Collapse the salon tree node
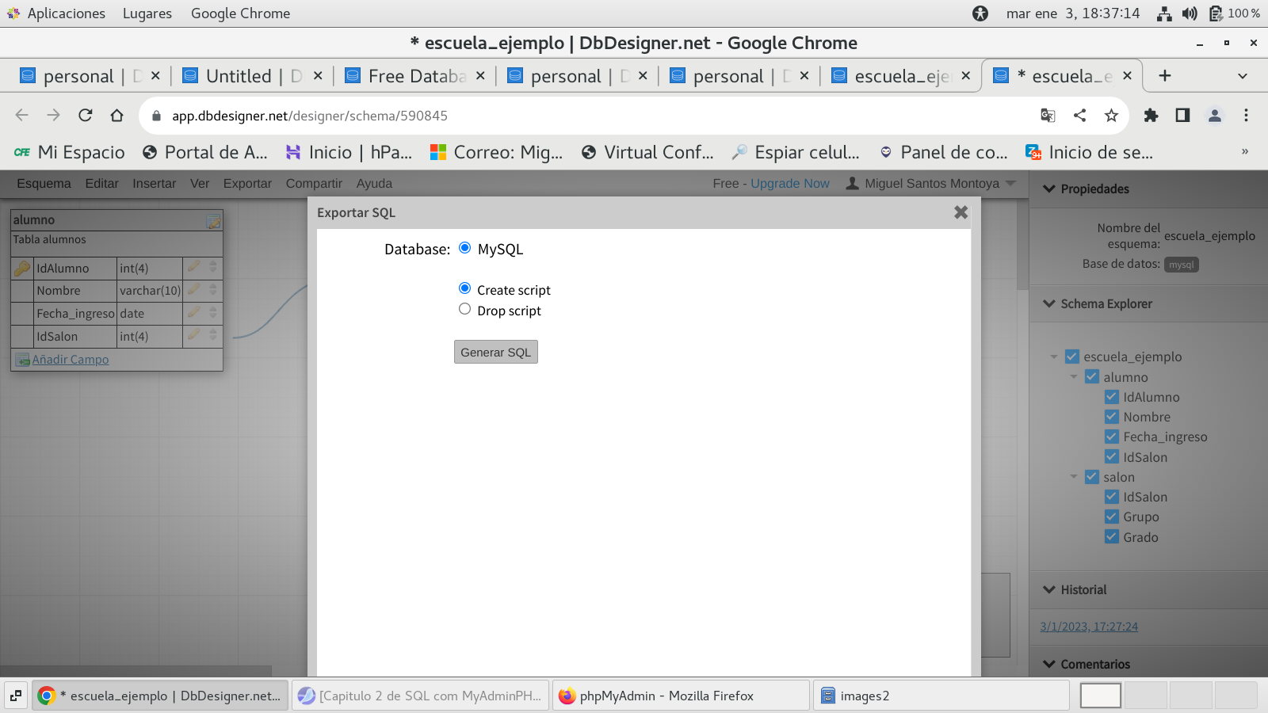 pyautogui.click(x=1074, y=477)
